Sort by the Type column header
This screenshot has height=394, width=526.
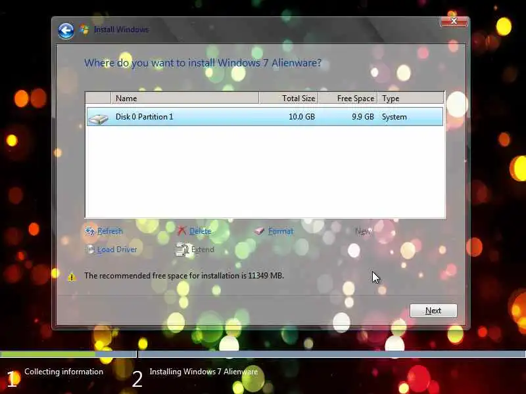pyautogui.click(x=410, y=98)
